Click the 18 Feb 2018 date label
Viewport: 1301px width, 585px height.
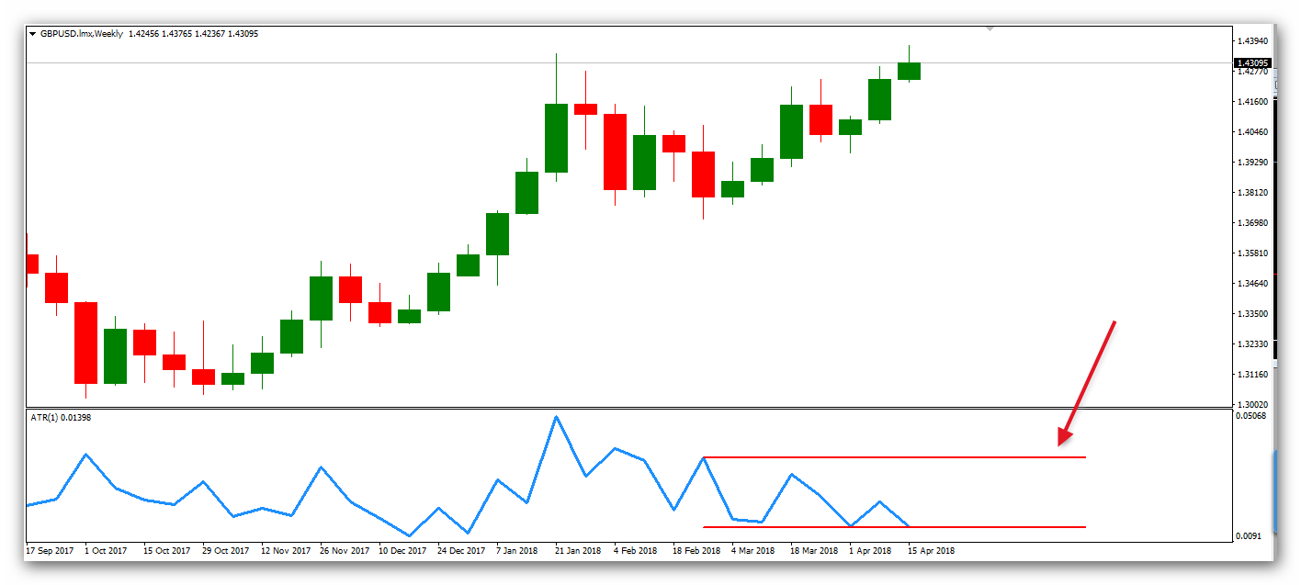coord(696,551)
